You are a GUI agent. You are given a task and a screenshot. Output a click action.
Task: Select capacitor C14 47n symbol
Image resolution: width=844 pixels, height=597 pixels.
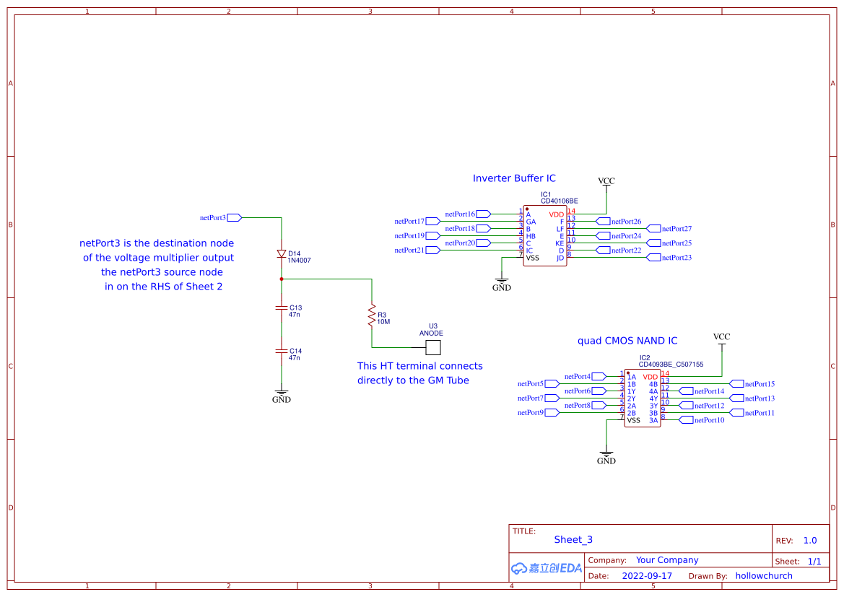pyautogui.click(x=282, y=351)
